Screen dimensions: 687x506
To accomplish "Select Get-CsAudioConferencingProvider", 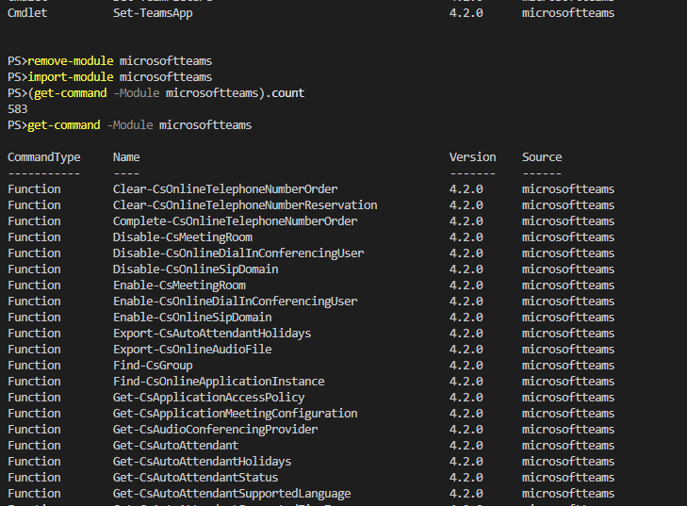I will tap(215, 430).
